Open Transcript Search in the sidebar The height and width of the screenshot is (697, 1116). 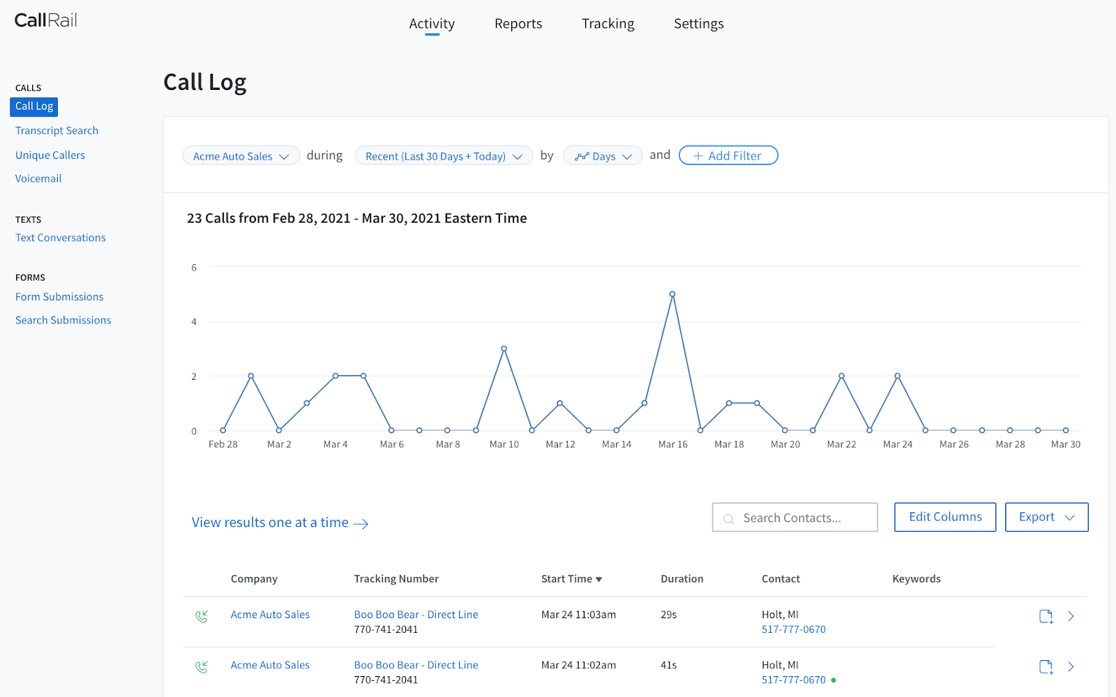point(56,130)
